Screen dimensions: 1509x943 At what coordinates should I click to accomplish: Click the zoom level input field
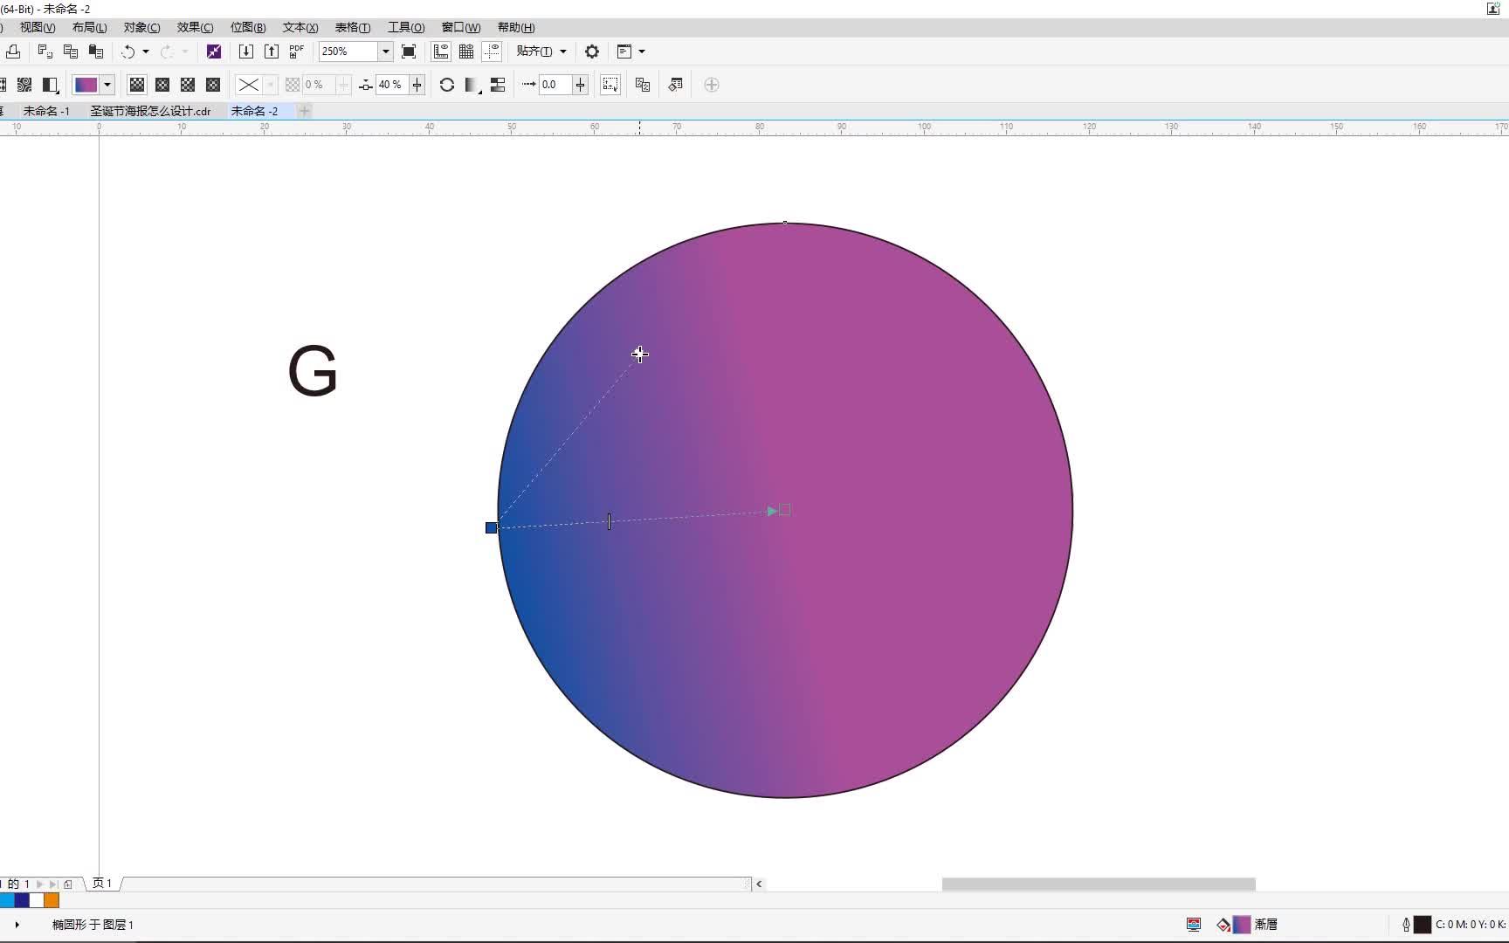tap(348, 52)
